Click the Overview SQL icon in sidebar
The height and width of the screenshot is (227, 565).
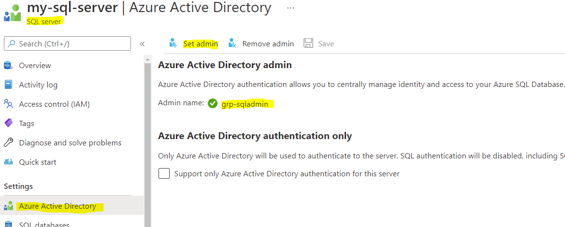point(8,65)
